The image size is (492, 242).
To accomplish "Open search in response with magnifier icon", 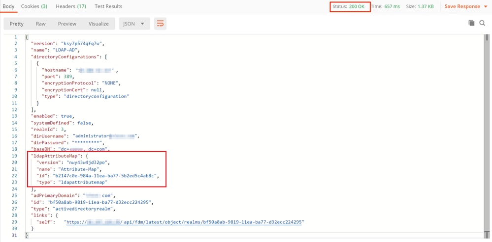I will [x=482, y=23].
